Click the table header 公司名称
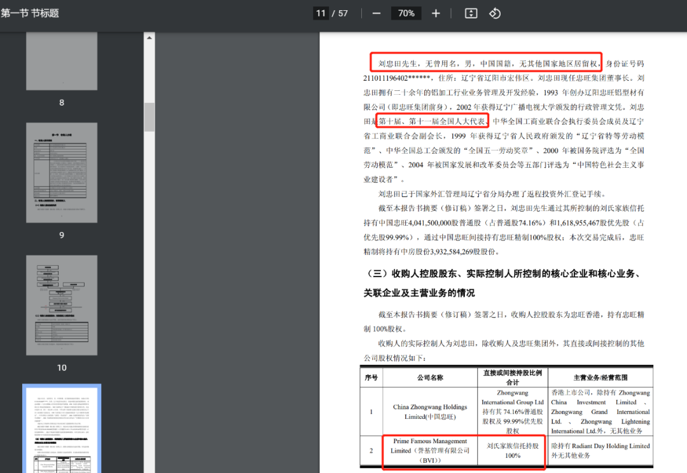The height and width of the screenshot is (473, 687). point(430,378)
